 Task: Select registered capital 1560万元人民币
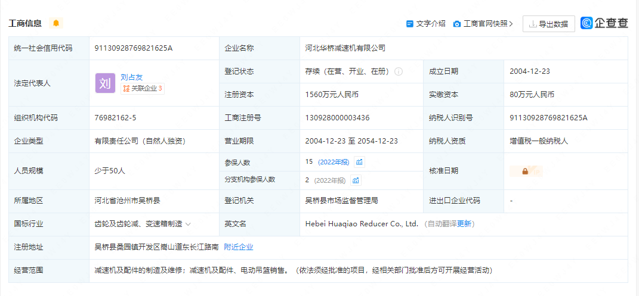click(x=332, y=95)
